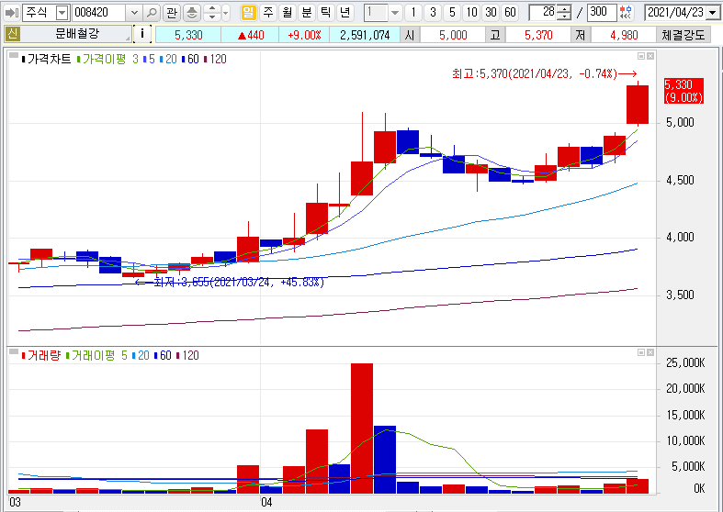
Task: Click the i information button
Action: coord(142,34)
